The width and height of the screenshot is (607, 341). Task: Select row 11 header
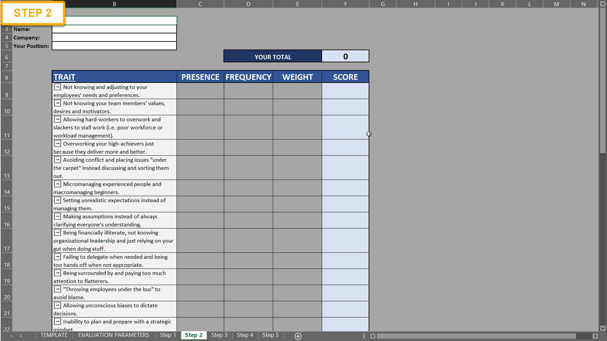tap(6, 127)
